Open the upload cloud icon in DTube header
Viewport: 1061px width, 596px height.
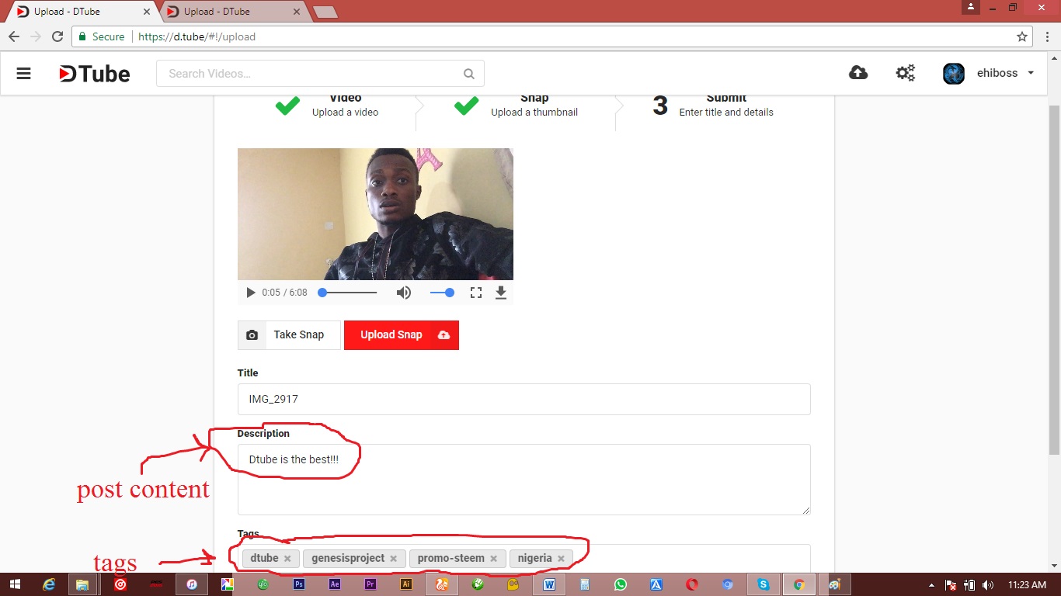tap(858, 71)
